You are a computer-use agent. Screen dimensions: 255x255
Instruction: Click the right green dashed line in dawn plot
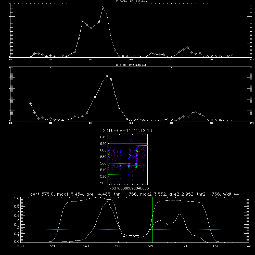pos(141,30)
